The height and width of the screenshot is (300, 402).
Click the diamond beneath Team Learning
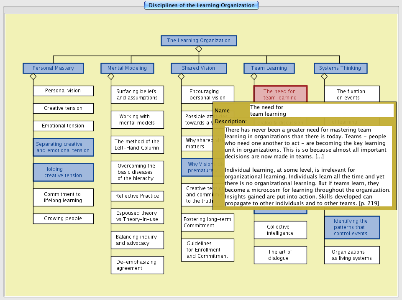pyautogui.click(x=254, y=76)
